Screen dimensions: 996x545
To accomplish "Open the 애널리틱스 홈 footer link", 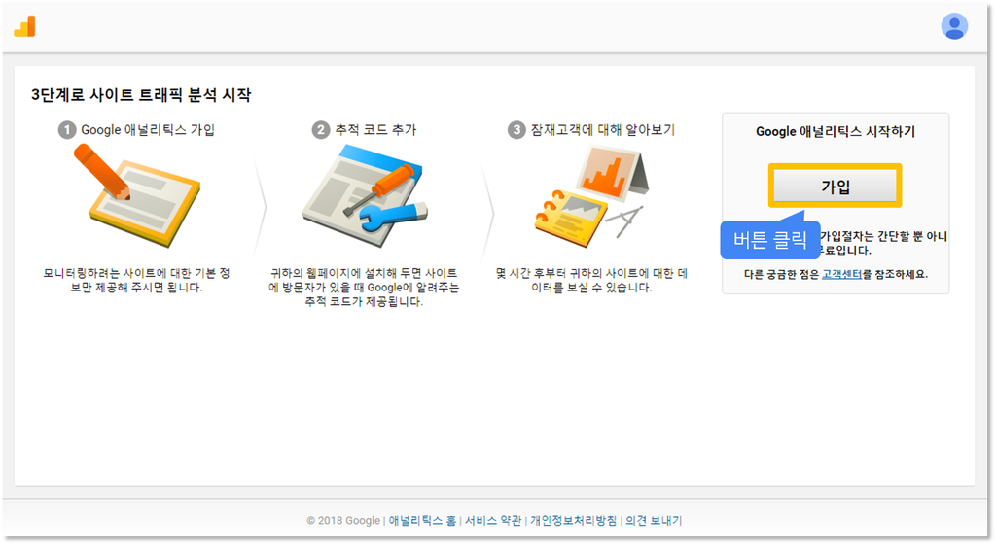I will tap(422, 521).
